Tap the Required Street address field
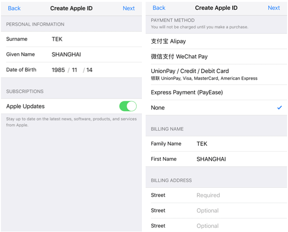The width and height of the screenshot is (288, 232). click(216, 195)
